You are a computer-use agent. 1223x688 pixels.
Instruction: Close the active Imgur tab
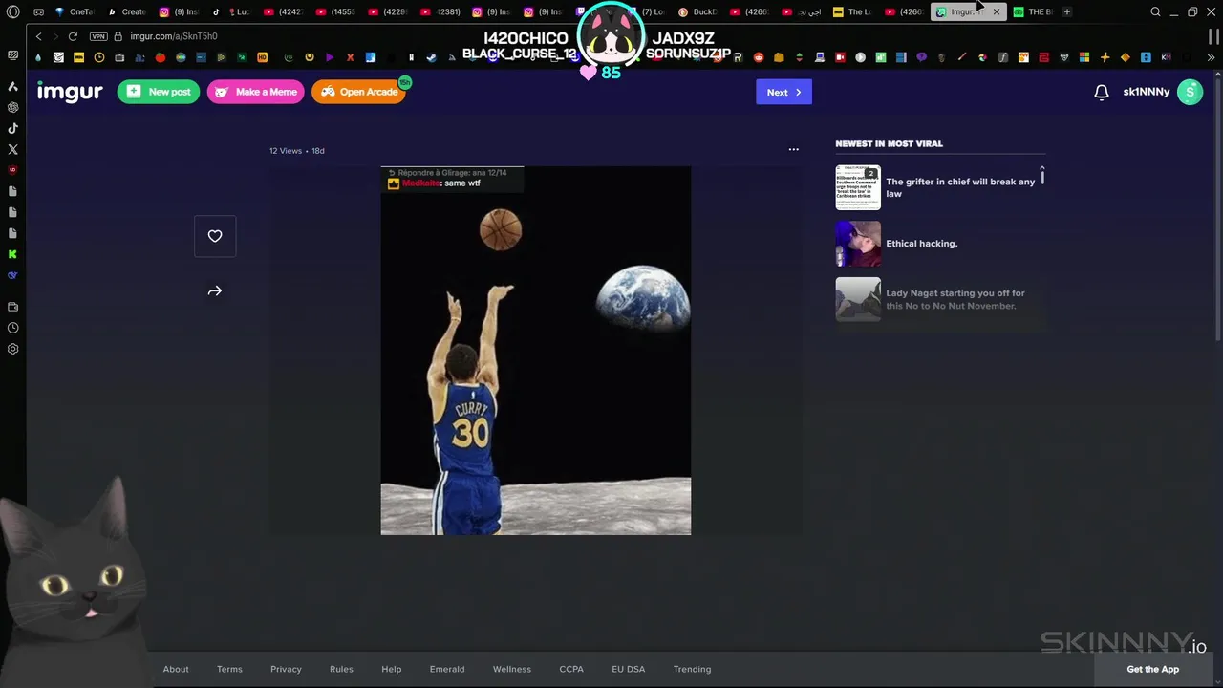(x=996, y=12)
